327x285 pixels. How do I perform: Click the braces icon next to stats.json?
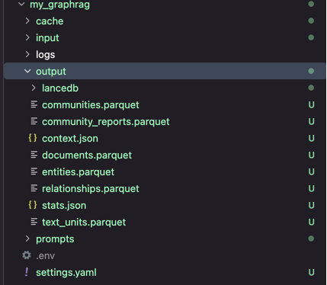(x=33, y=205)
